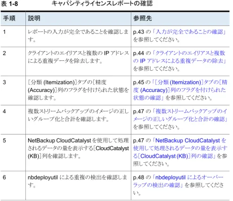Click page reference p.44 の
233x201 pixels.
142,53
